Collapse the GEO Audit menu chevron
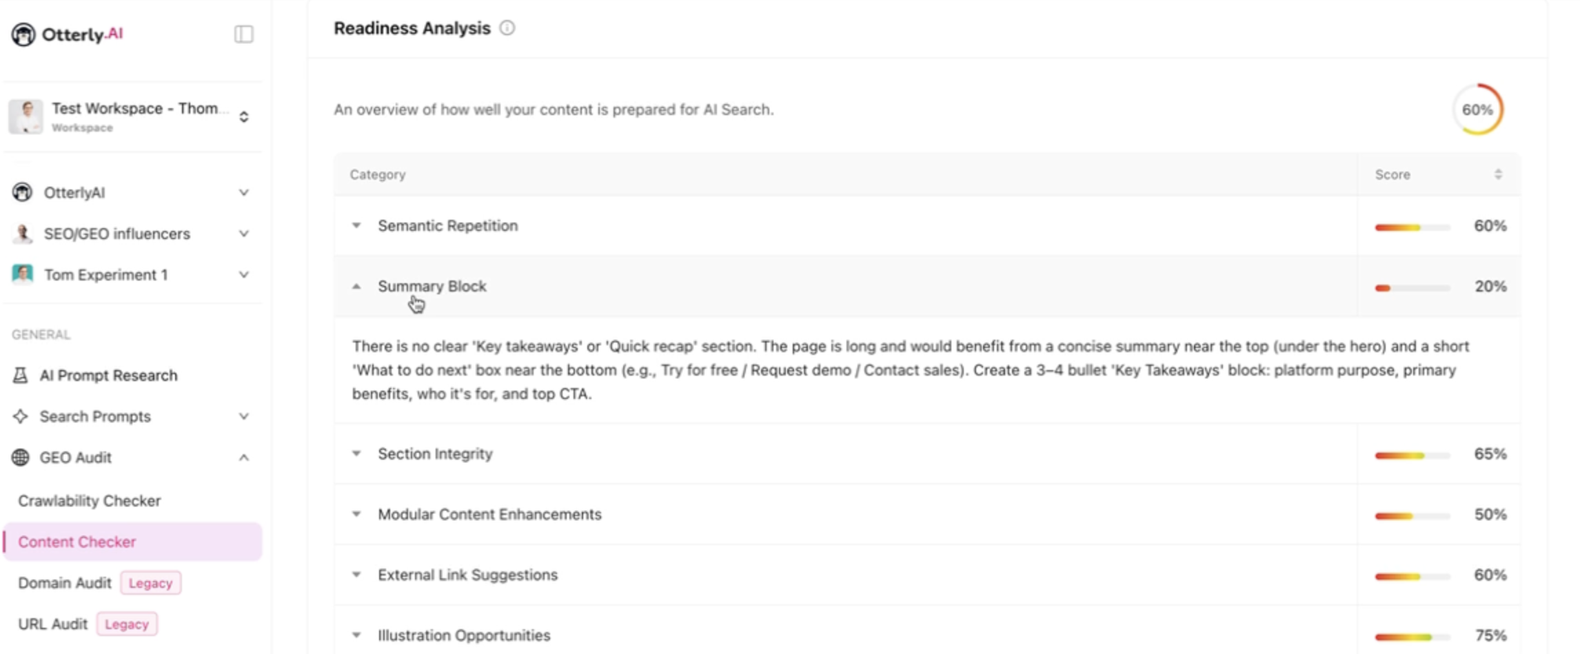This screenshot has width=1580, height=654. tap(243, 458)
